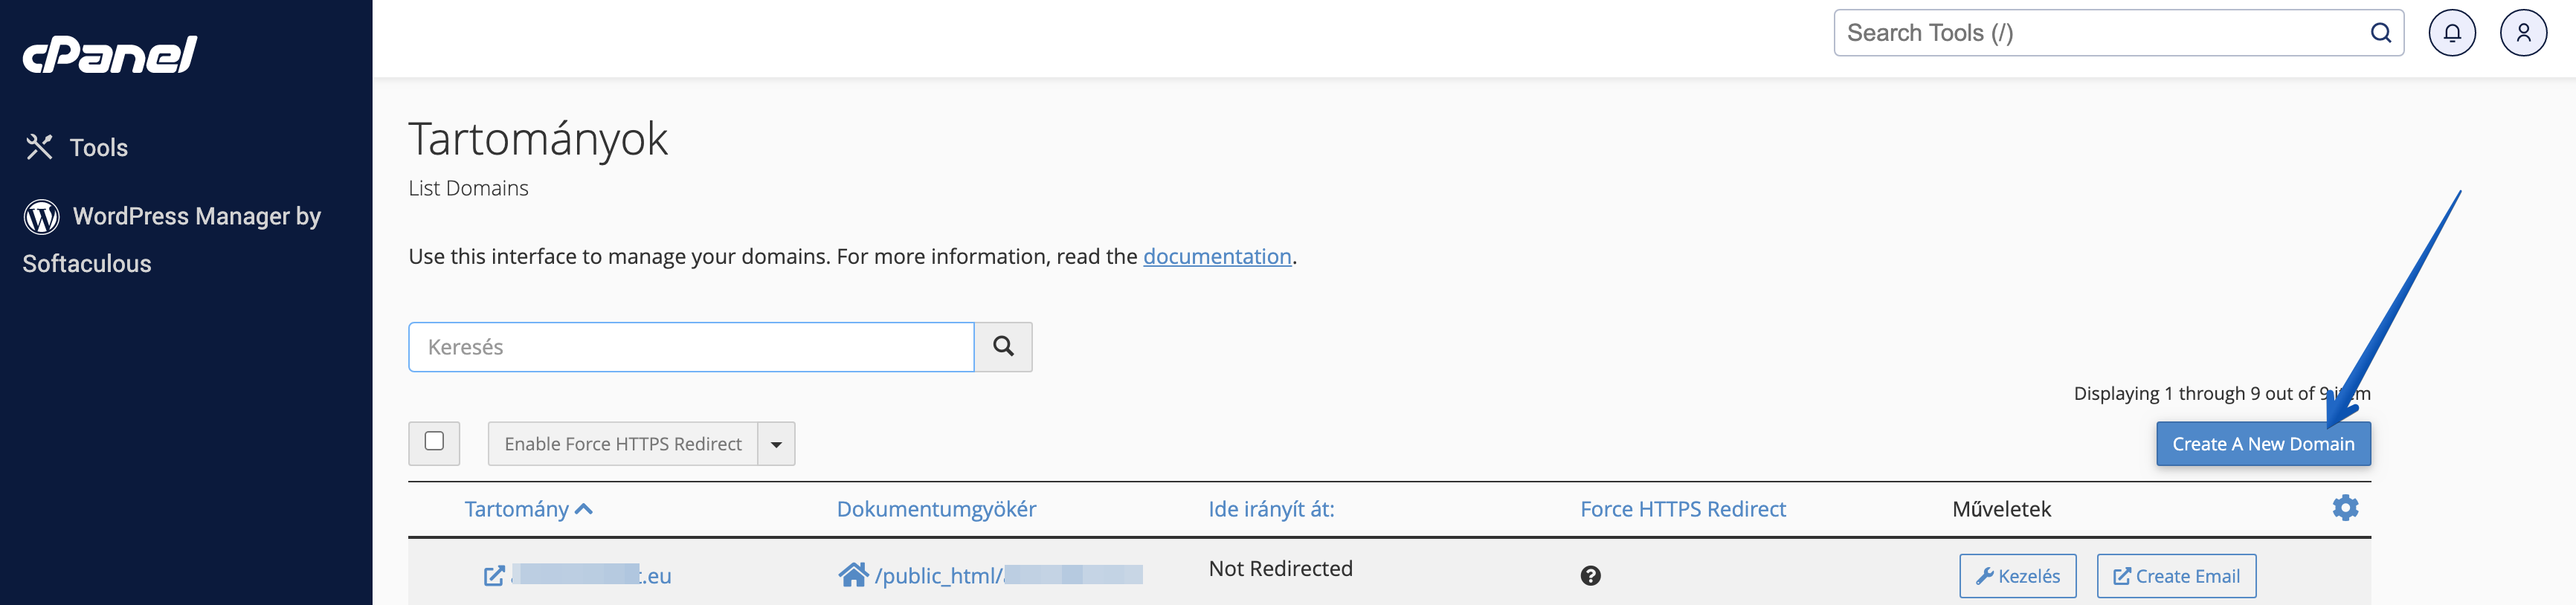2576x605 pixels.
Task: Click the domain search magnifier button
Action: click(1003, 347)
